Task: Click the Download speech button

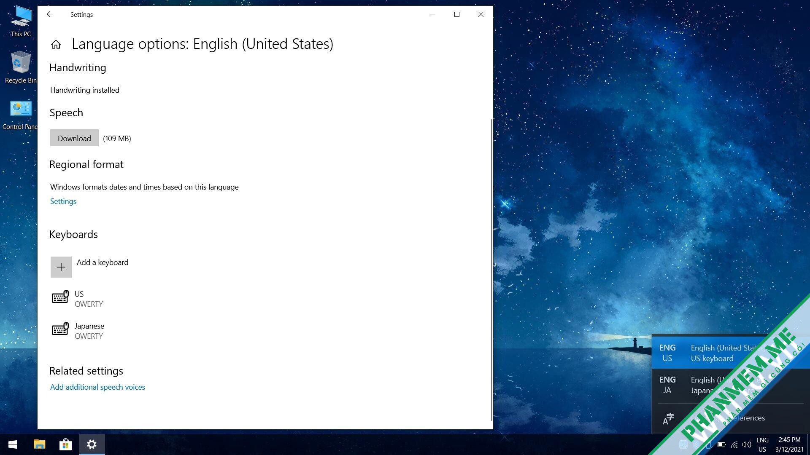Action: (x=74, y=138)
